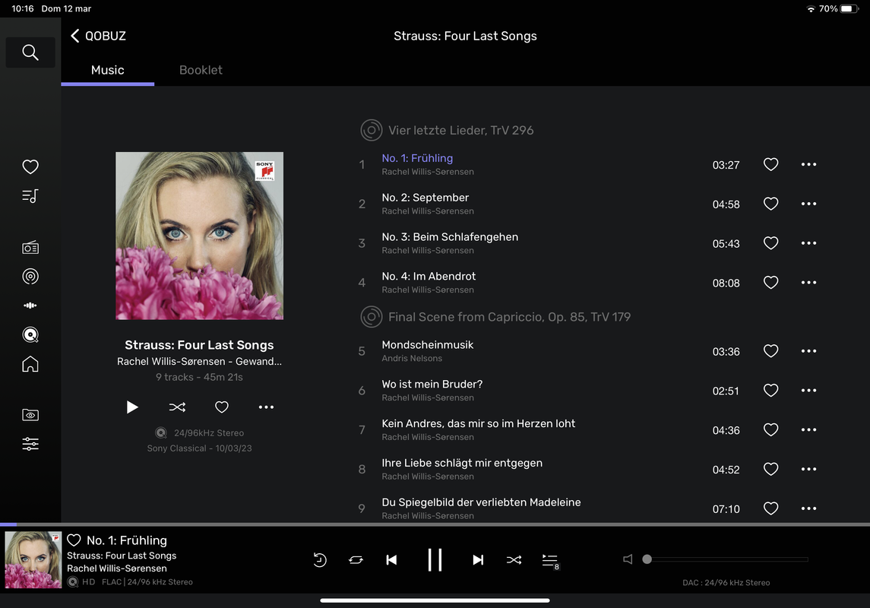Open the radio icon in sidebar
The height and width of the screenshot is (608, 870).
(30, 248)
